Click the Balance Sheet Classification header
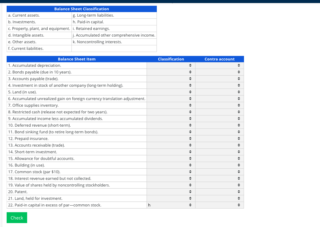 point(81,9)
